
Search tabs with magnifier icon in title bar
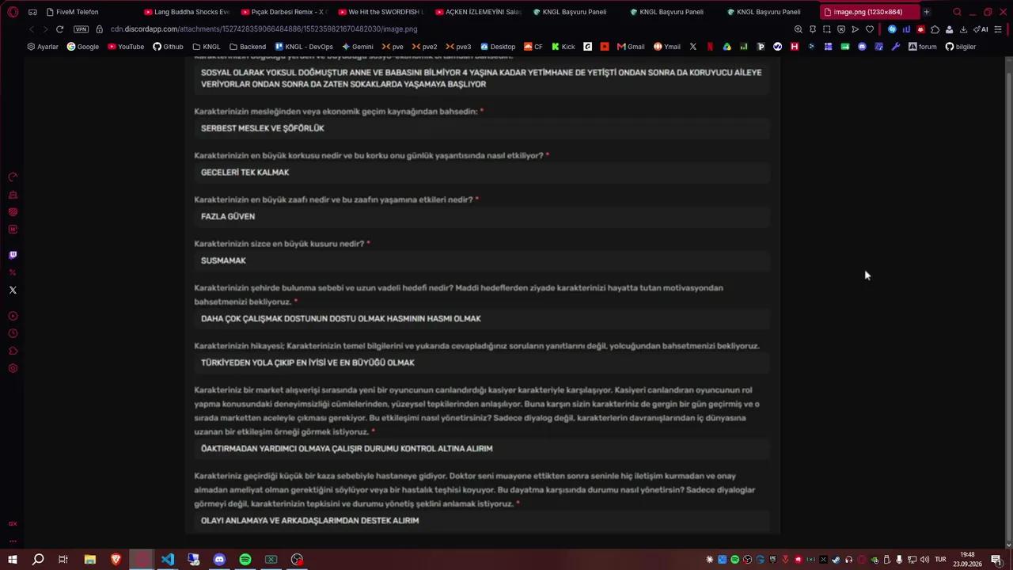coord(957,12)
